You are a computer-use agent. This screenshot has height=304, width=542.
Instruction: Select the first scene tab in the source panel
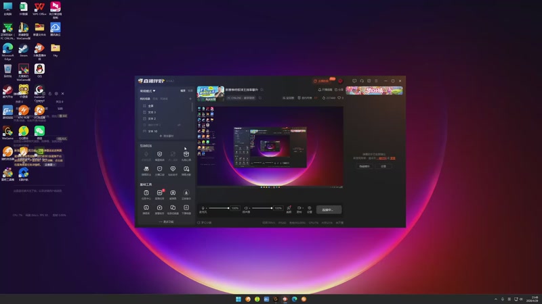coord(145,99)
